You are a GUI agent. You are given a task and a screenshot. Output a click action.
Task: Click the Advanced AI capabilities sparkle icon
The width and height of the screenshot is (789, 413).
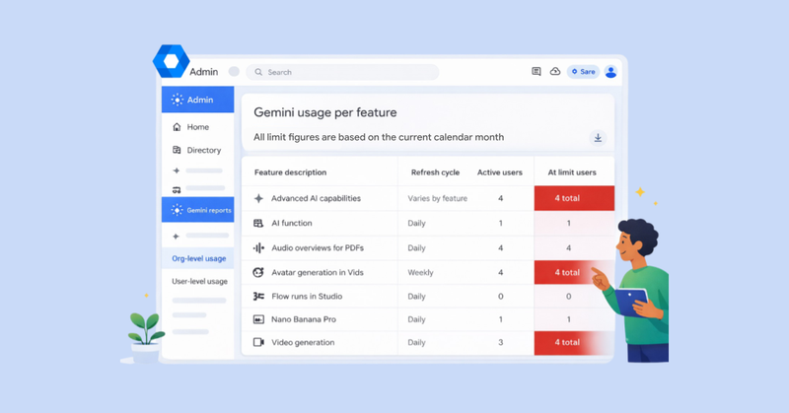258,198
